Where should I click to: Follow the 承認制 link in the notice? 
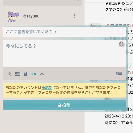click(x=47, y=88)
